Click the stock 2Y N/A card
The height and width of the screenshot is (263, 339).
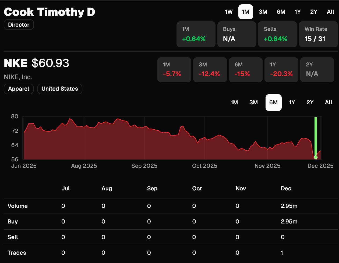[317, 70]
